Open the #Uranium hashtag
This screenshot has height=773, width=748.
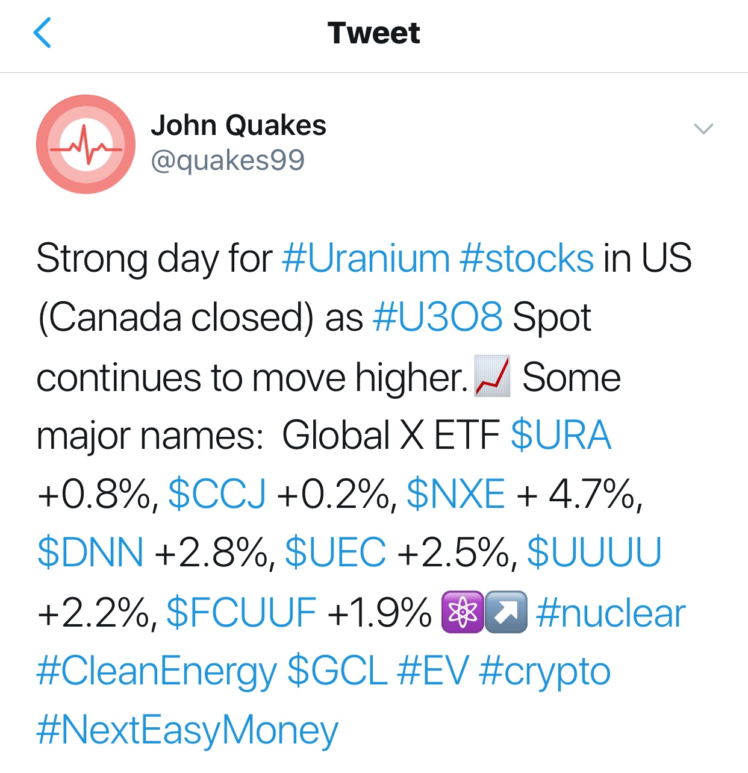(366, 258)
